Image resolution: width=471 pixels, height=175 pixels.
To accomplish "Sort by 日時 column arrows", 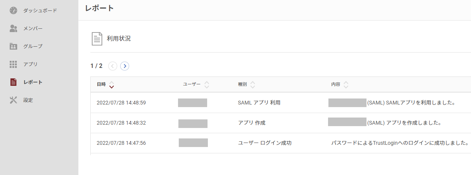I will 112,85.
